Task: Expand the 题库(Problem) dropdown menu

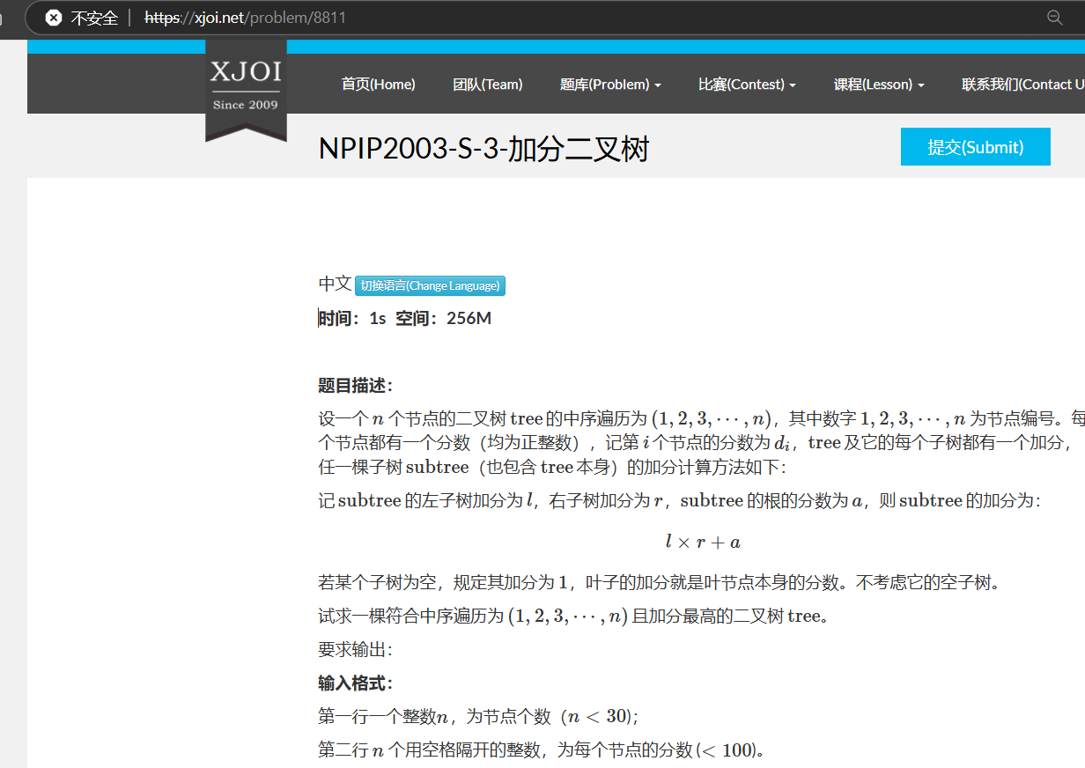Action: 609,85
